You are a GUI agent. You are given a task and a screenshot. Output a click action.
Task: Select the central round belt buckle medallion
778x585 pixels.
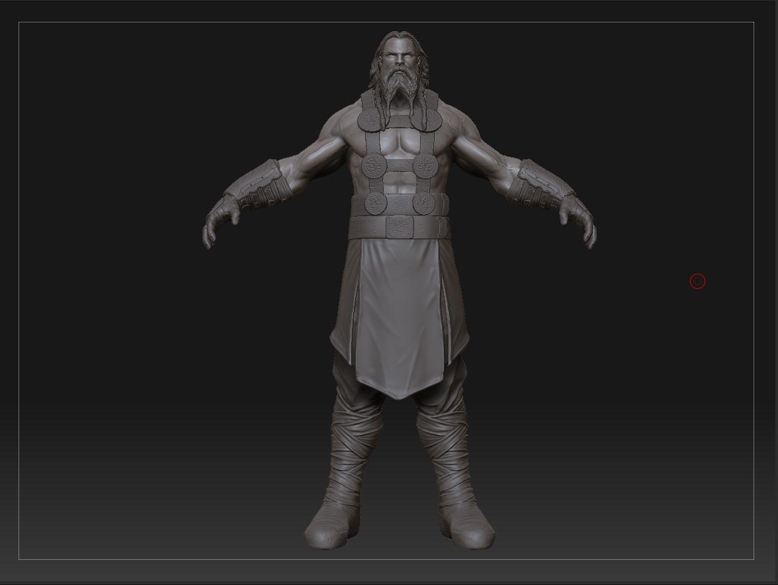(400, 227)
